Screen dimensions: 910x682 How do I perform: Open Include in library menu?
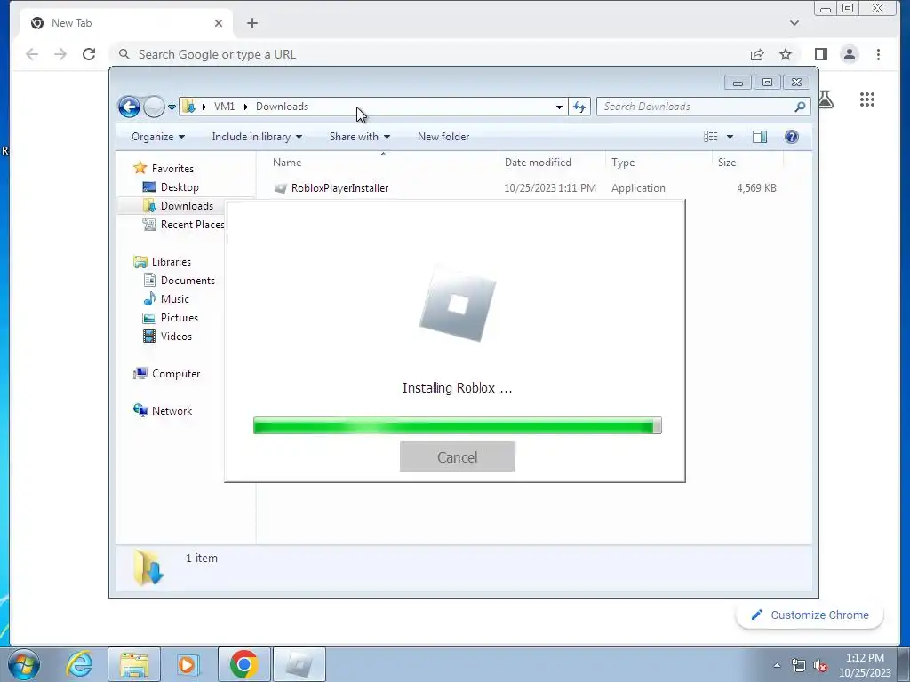(257, 137)
